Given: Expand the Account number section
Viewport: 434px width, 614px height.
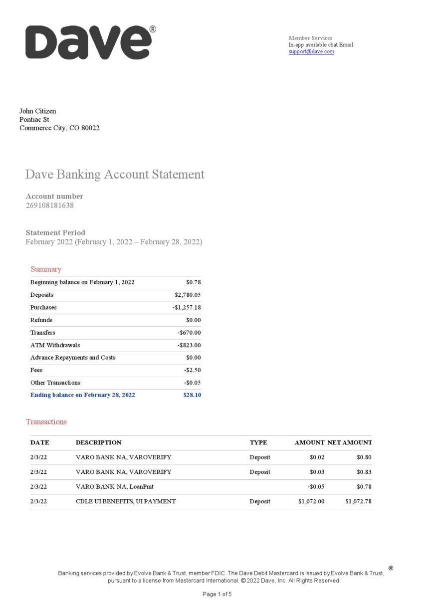Looking at the screenshot, I should (54, 196).
